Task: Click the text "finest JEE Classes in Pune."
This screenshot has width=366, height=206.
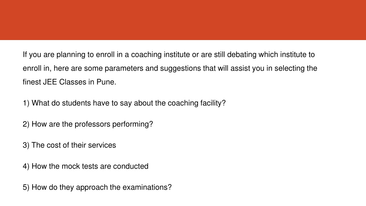Action: point(69,82)
